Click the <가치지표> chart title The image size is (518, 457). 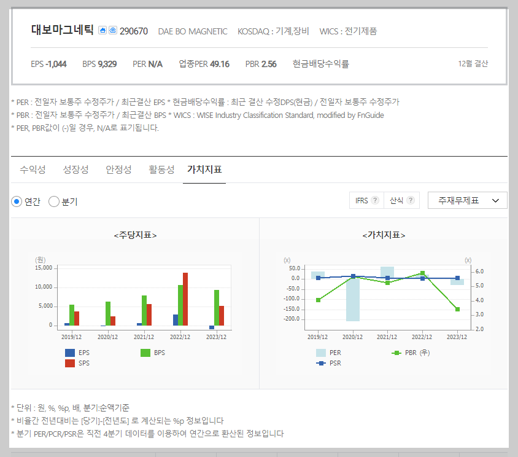(384, 235)
